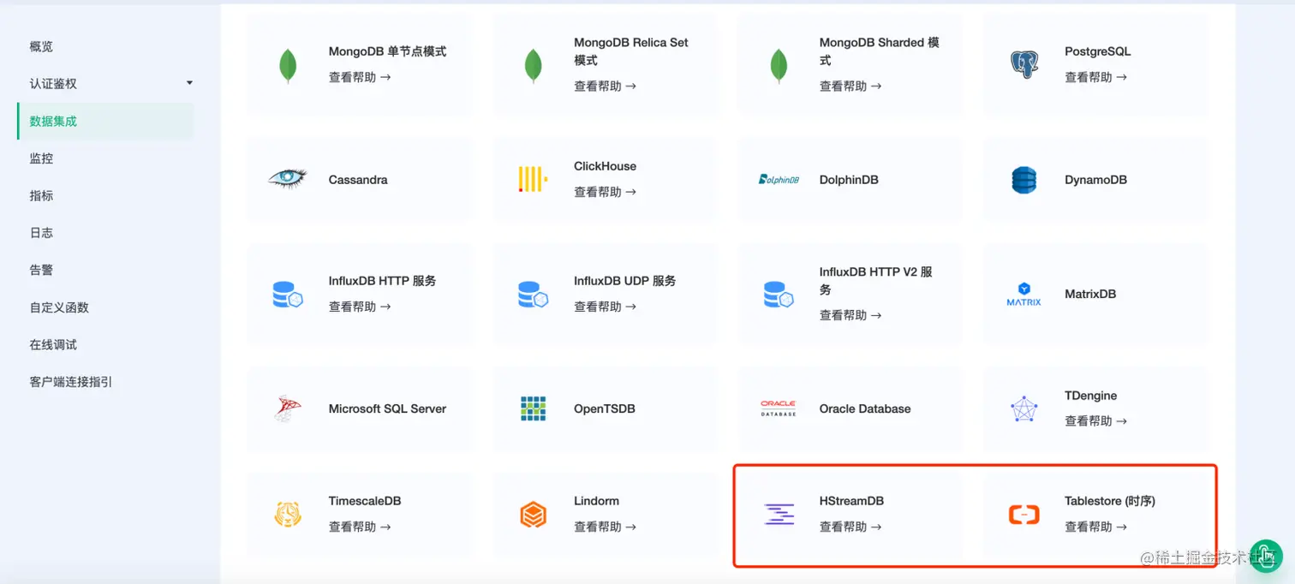Select the Microsoft SQL Server title

pyautogui.click(x=387, y=408)
